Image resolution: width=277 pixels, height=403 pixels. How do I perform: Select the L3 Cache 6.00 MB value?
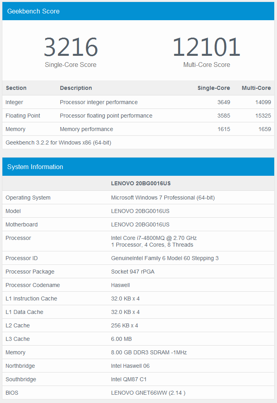(121, 339)
